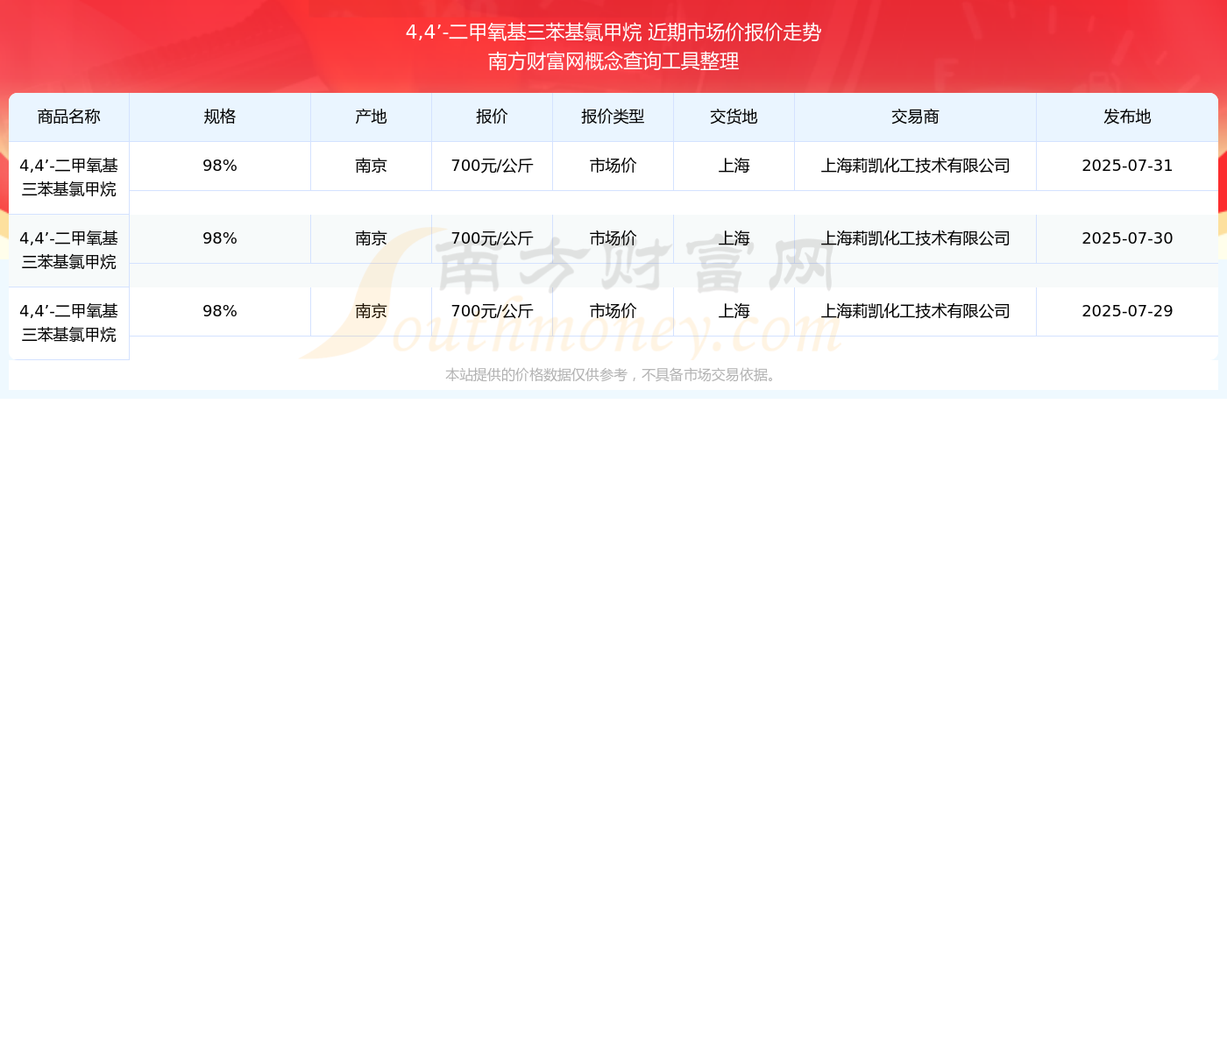Select the 交货地 column header
Viewport: 1227px width, 1056px height.
[x=734, y=117]
